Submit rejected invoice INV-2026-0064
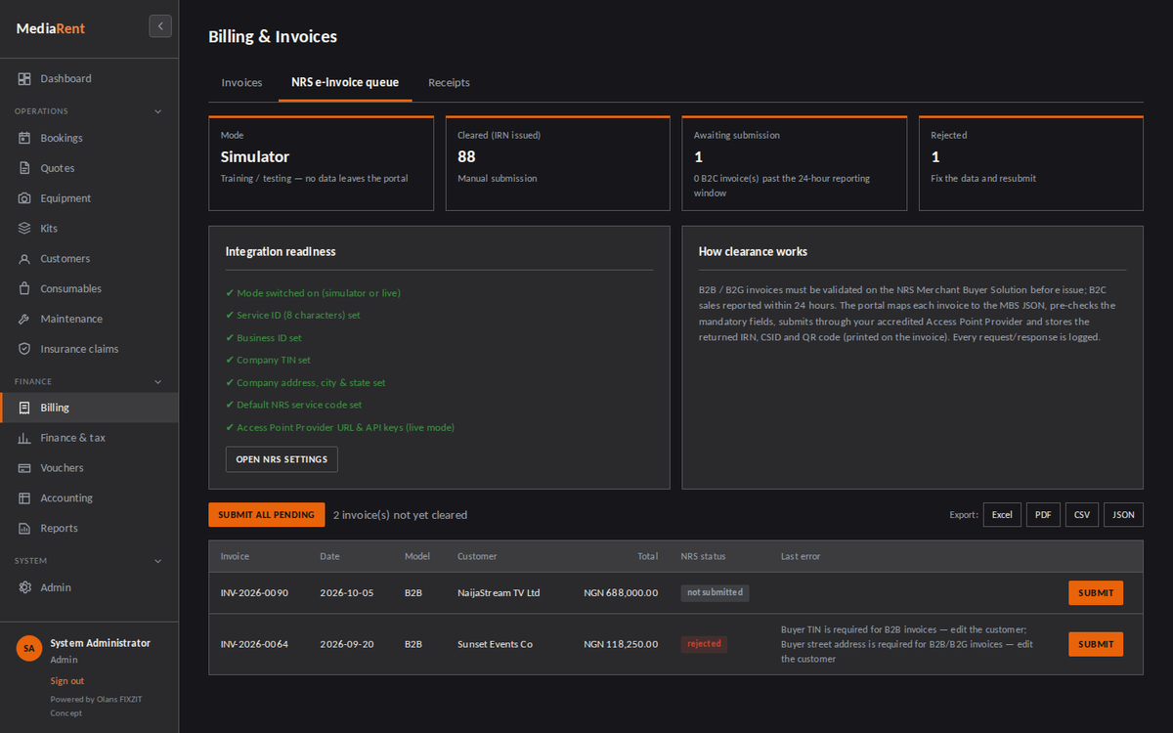 click(x=1096, y=644)
